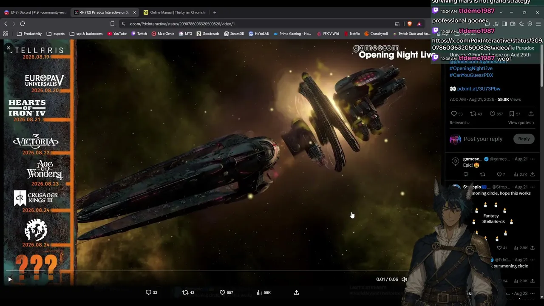544x306 pixels.
Task: Open your profile avatar beside reply field
Action: [455, 139]
